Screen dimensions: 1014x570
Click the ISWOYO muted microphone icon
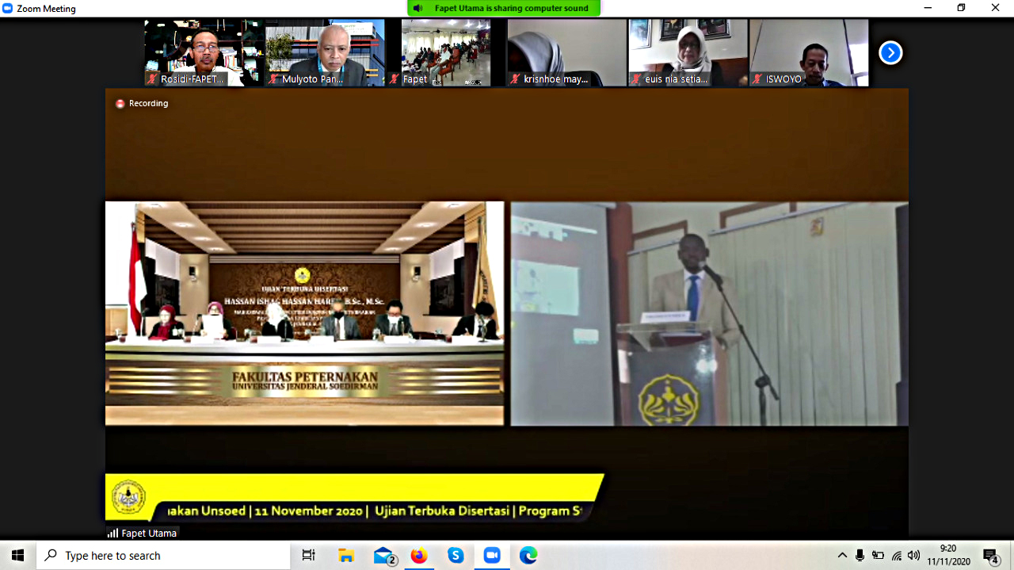(x=758, y=79)
